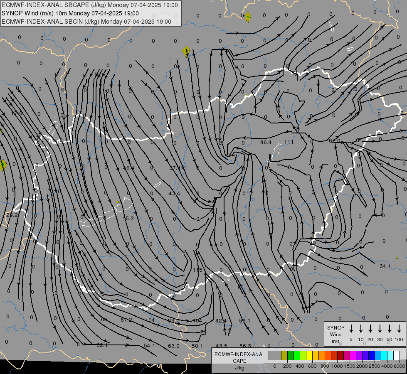The image size is (407, 374).
Task: Click the 63.0 value on the map
Action: pos(174,346)
